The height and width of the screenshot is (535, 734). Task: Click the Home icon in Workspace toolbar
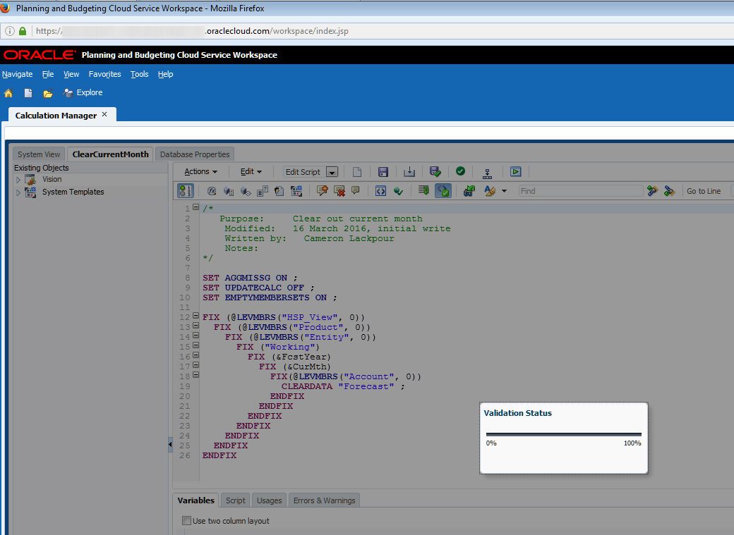tap(8, 93)
